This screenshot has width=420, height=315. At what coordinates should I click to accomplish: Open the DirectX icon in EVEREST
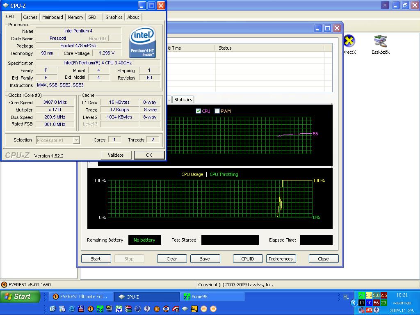(x=349, y=45)
